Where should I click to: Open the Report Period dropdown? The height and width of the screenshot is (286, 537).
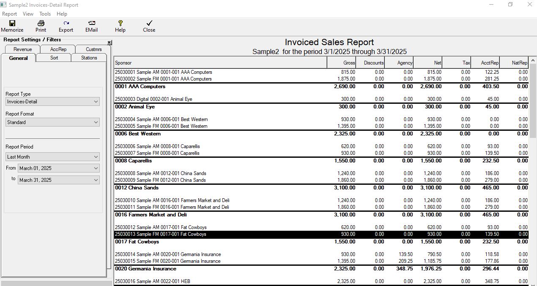[96, 157]
